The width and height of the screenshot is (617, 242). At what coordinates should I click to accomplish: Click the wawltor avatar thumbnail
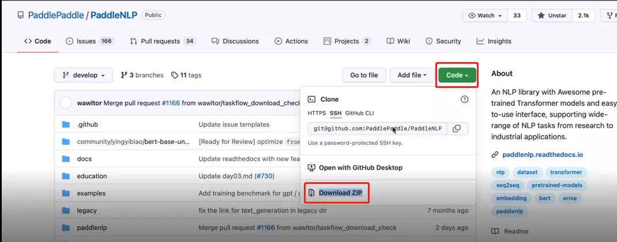pyautogui.click(x=66, y=103)
